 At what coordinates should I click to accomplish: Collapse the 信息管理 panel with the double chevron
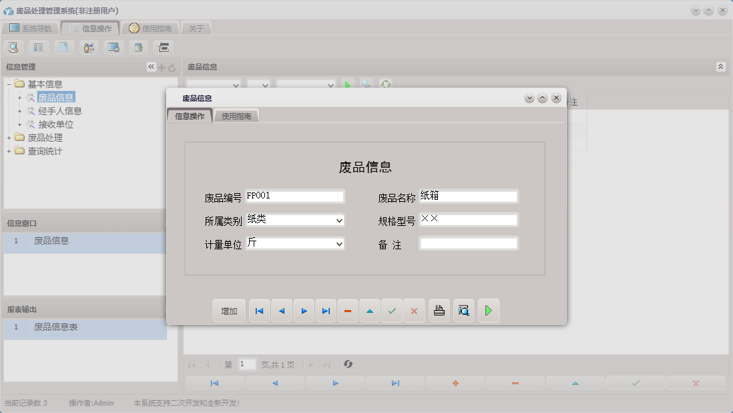point(151,66)
